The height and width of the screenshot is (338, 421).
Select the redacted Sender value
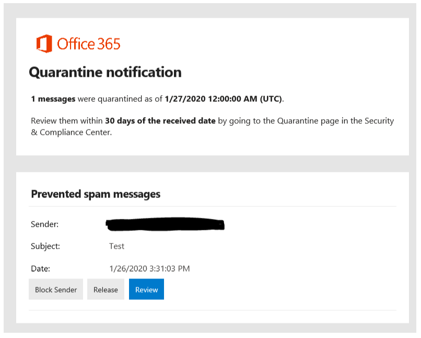pyautogui.click(x=165, y=224)
